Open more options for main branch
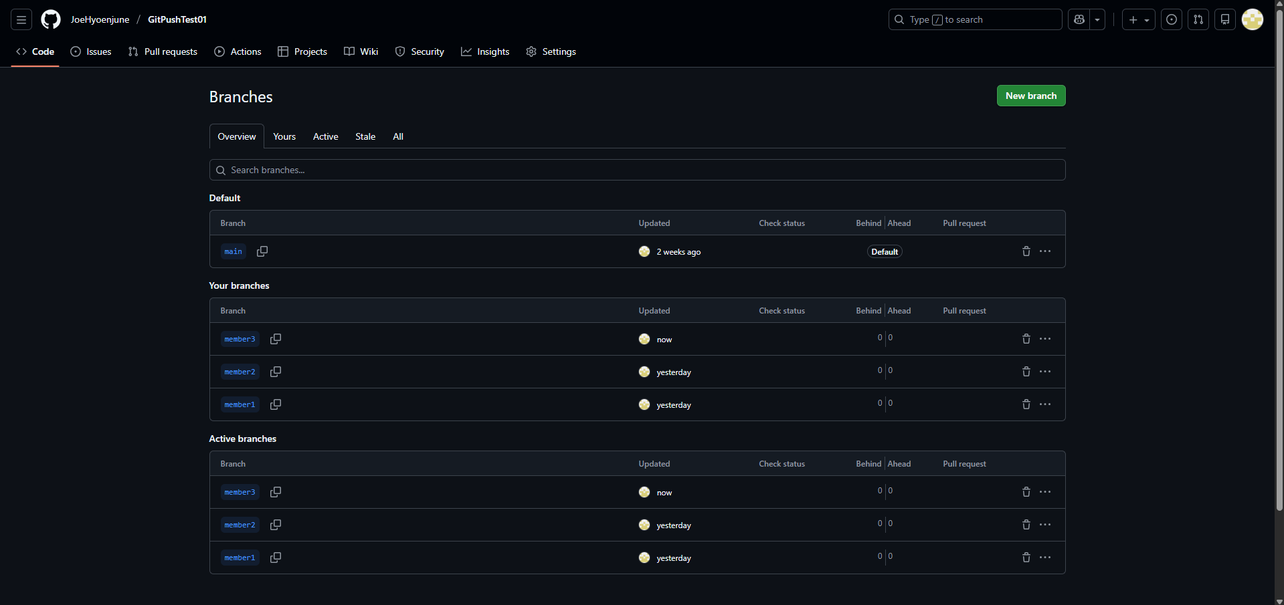The width and height of the screenshot is (1284, 605). click(1045, 251)
